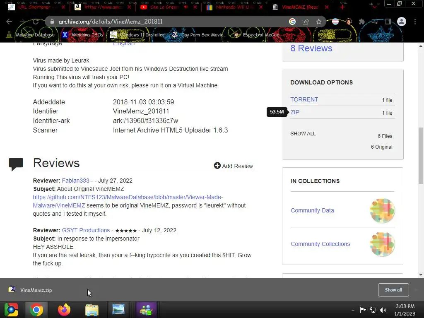
Task: Open the 8 Reviews link
Action: point(311,48)
